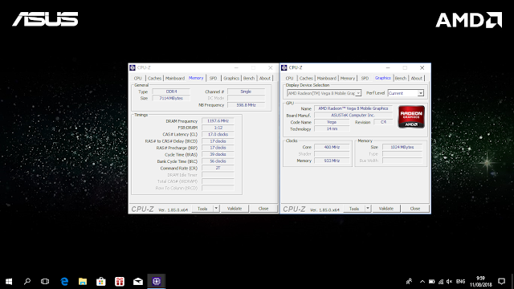Click Close button in right CPU-Z window
Viewport: 514px width, 289px height.
click(x=415, y=209)
